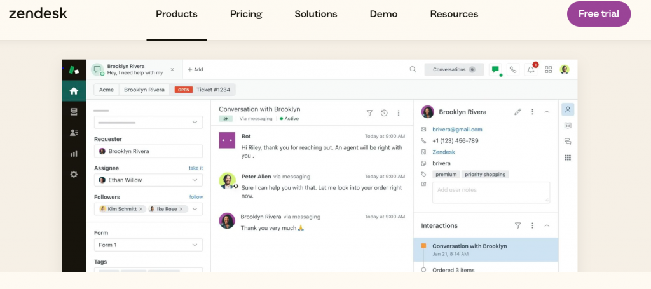This screenshot has width=651, height=289.
Task: Click the Bot avatar thumbnail
Action: click(x=227, y=140)
